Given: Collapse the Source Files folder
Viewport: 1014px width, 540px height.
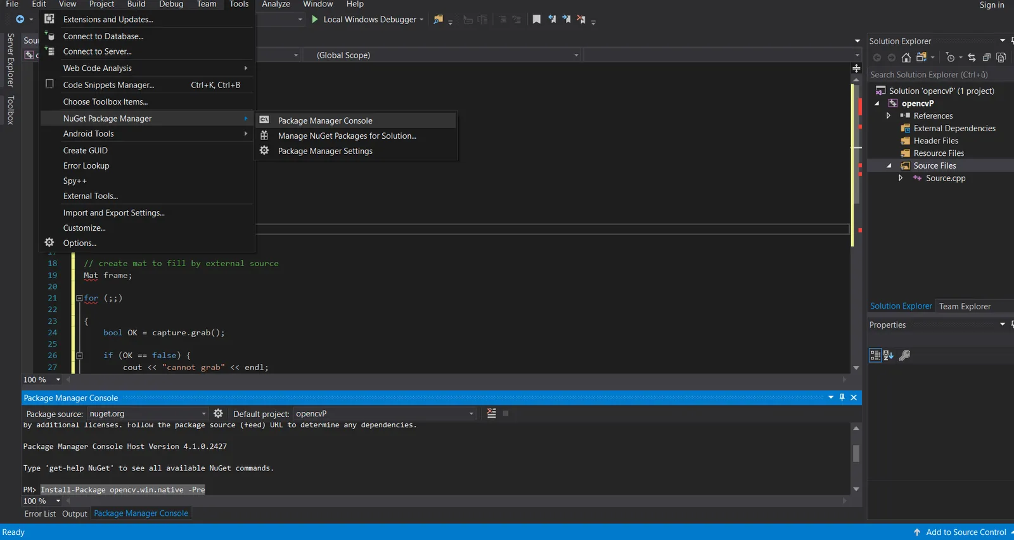Looking at the screenshot, I should [x=889, y=166].
